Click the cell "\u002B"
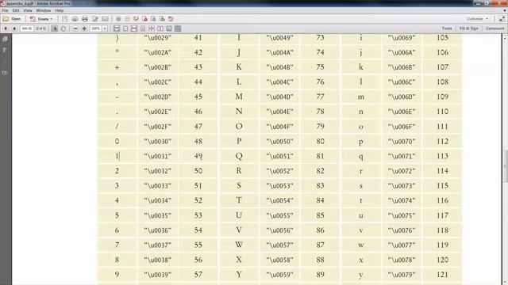The width and height of the screenshot is (508, 285). coord(157,67)
